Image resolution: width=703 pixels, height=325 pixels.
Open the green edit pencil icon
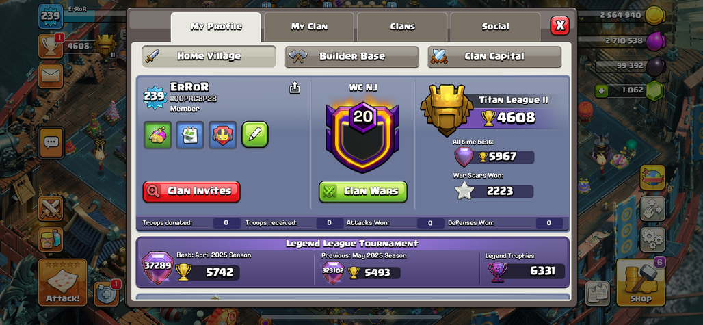pyautogui.click(x=255, y=135)
